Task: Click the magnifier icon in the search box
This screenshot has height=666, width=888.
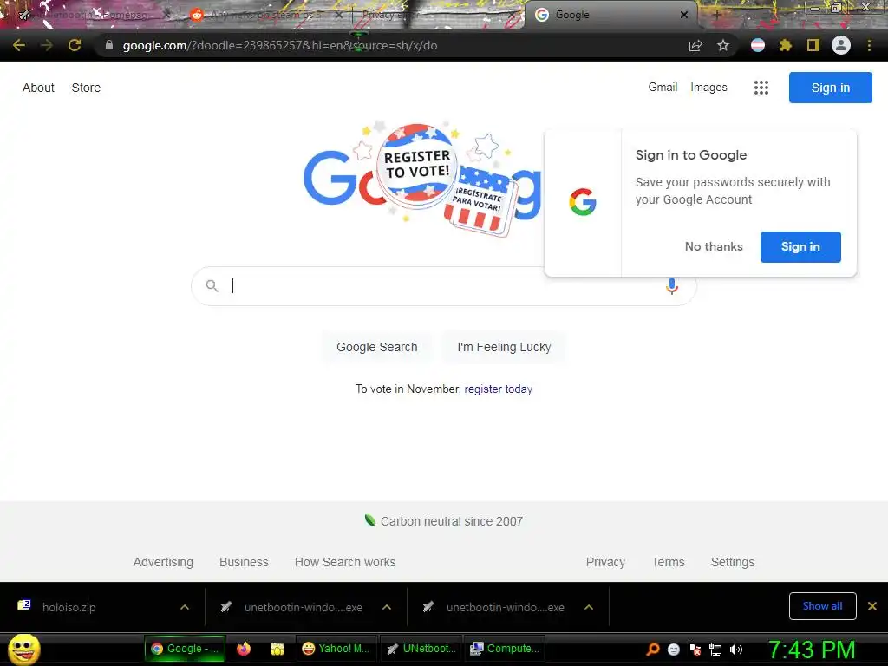Action: 212,286
